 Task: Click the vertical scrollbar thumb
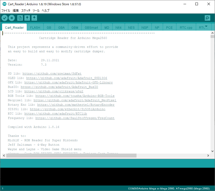coord(212,36)
